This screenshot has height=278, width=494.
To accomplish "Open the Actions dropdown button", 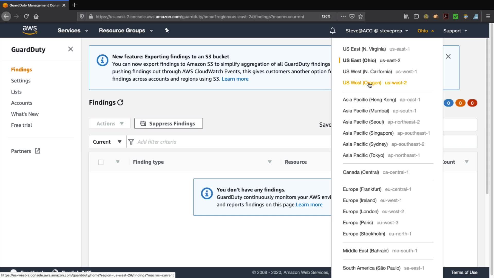I will tap(110, 124).
